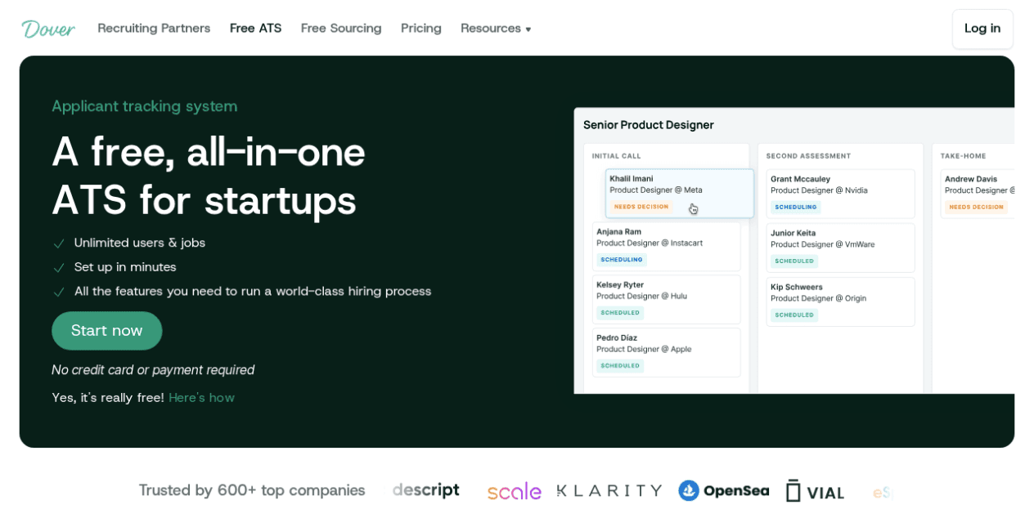Click checkmark beside Unlimited users & jobs
This screenshot has width=1034, height=518.
coord(59,243)
